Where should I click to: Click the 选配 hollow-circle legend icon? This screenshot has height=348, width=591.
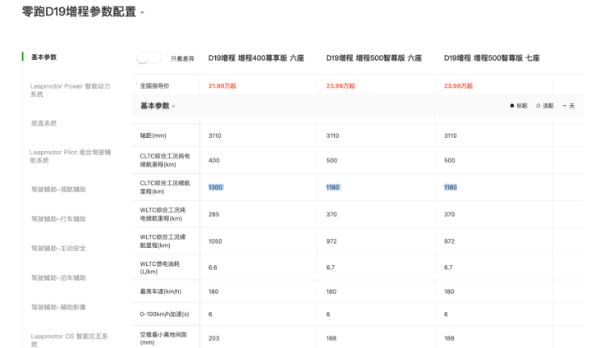tap(538, 106)
